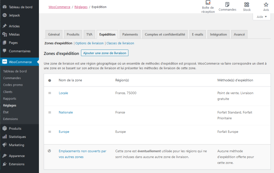274x173 pixels.
Task: Switch to the Intégration tab
Action: [x=218, y=34]
